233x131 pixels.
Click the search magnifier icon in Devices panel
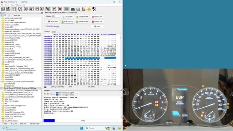5,15
